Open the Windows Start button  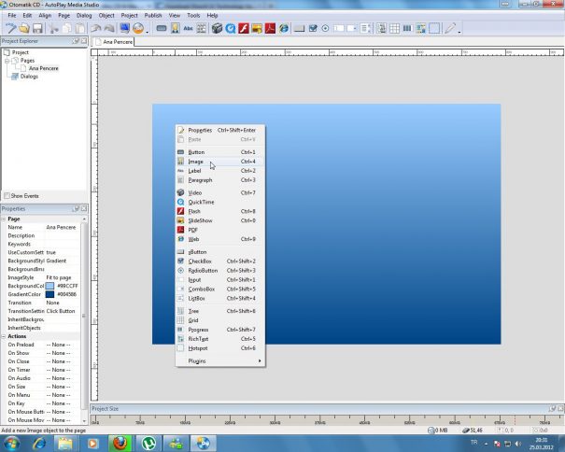[11, 443]
